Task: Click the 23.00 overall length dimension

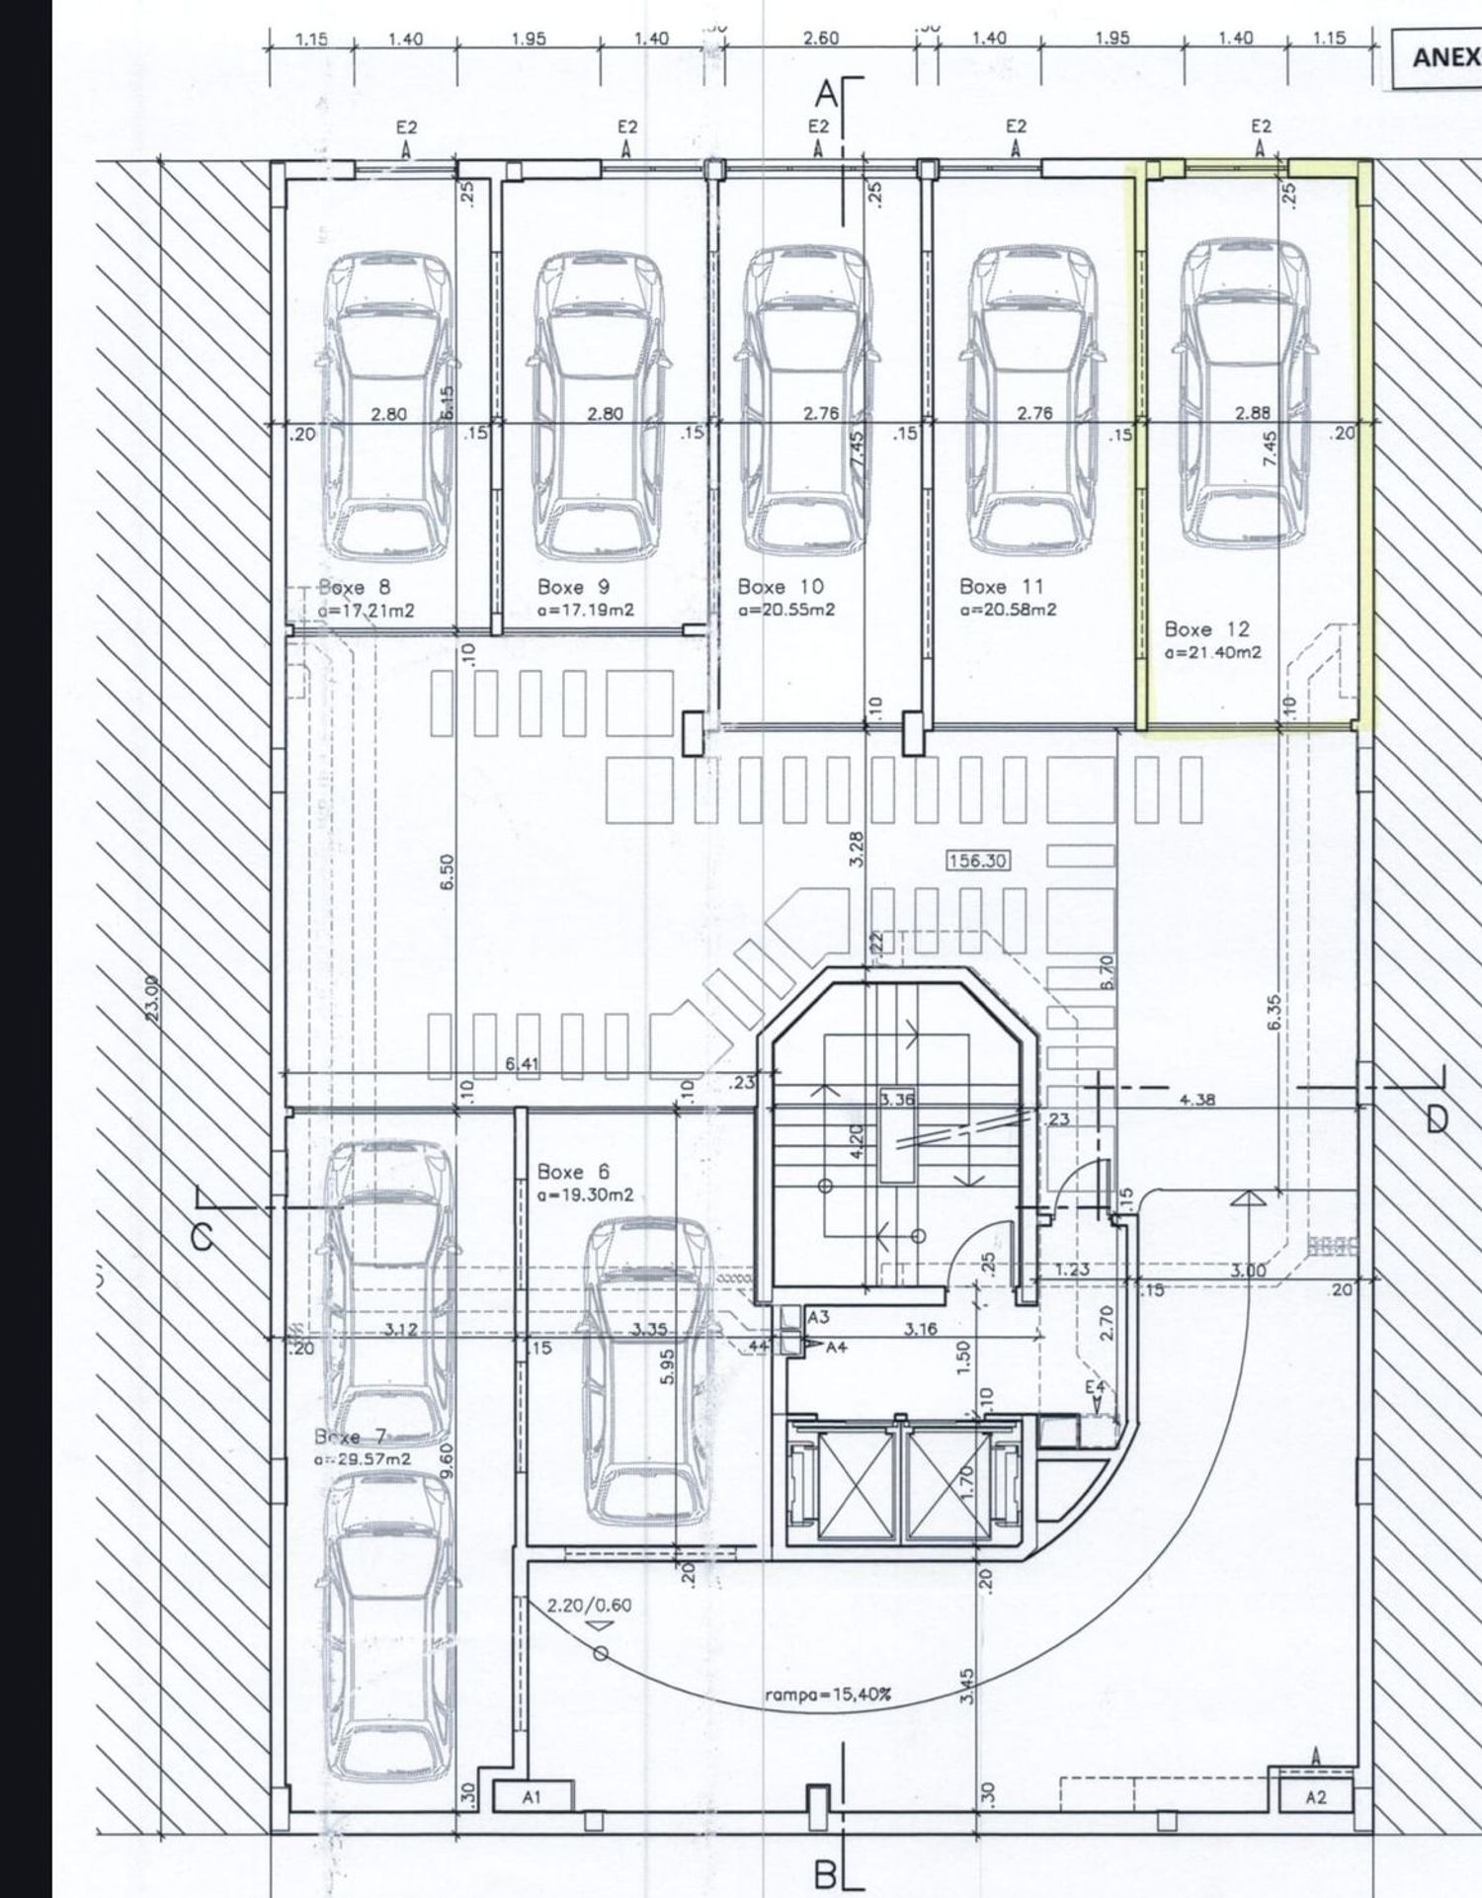Action: pos(151,1000)
